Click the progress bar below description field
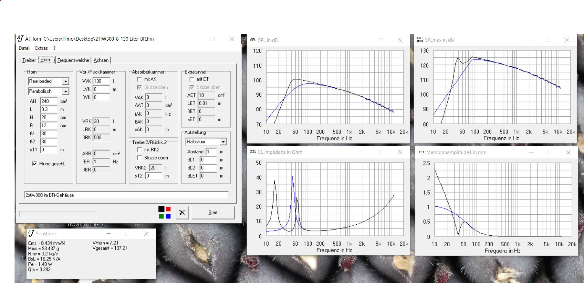The image size is (584, 283). tap(58, 214)
